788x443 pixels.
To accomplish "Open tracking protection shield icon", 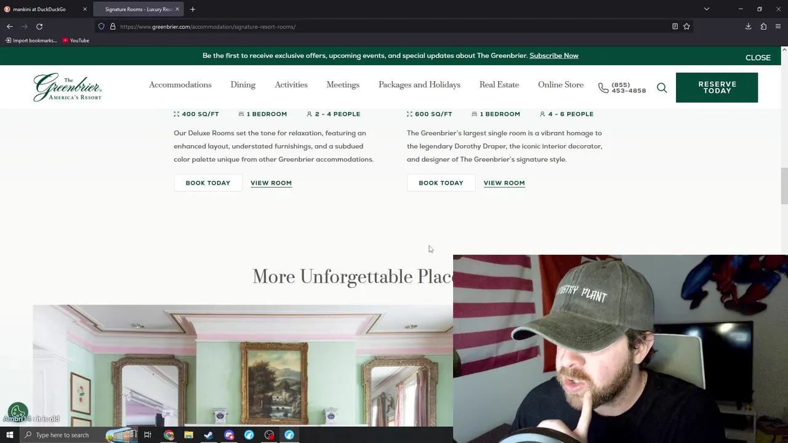I will point(102,26).
